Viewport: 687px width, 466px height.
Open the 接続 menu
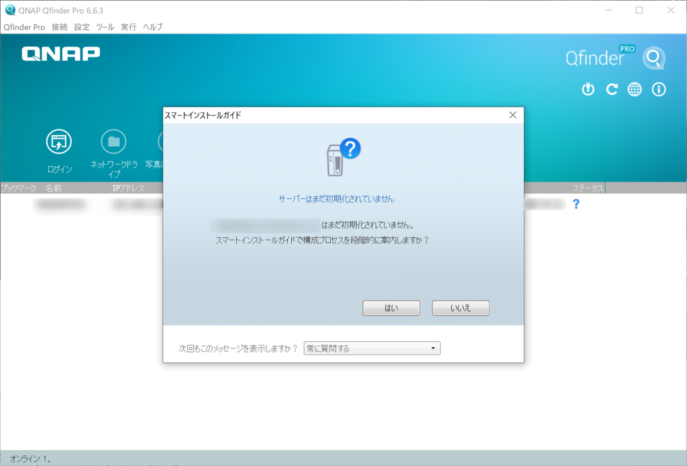[60, 27]
